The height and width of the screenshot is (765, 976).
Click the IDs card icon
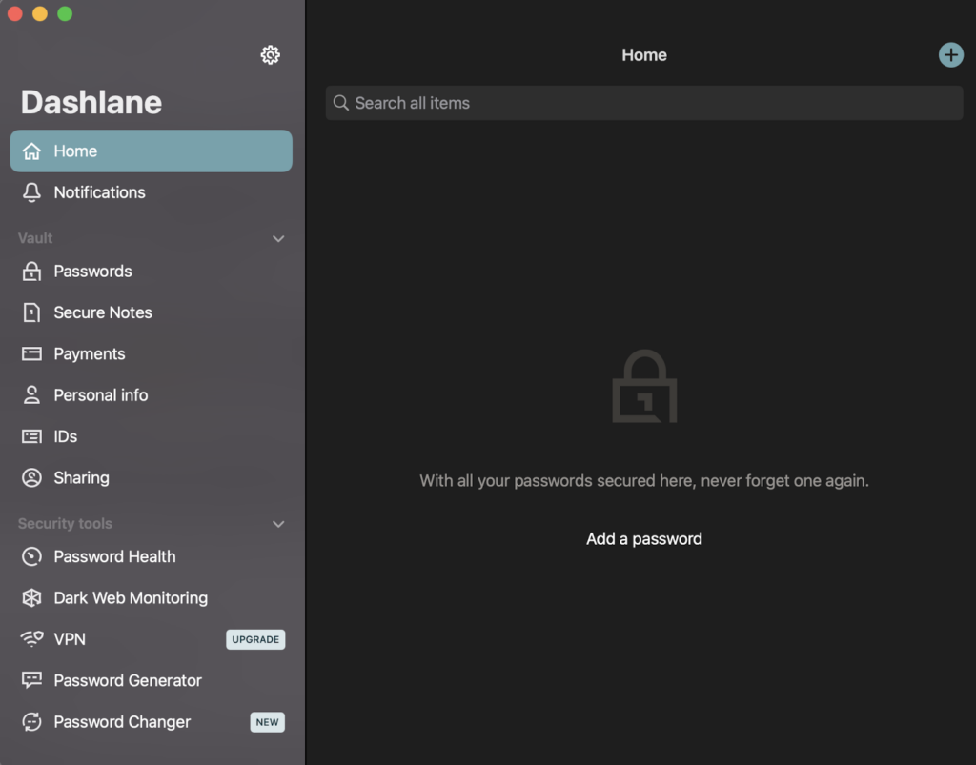(31, 436)
